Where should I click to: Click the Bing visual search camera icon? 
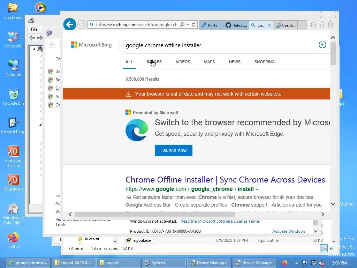pyautogui.click(x=322, y=45)
